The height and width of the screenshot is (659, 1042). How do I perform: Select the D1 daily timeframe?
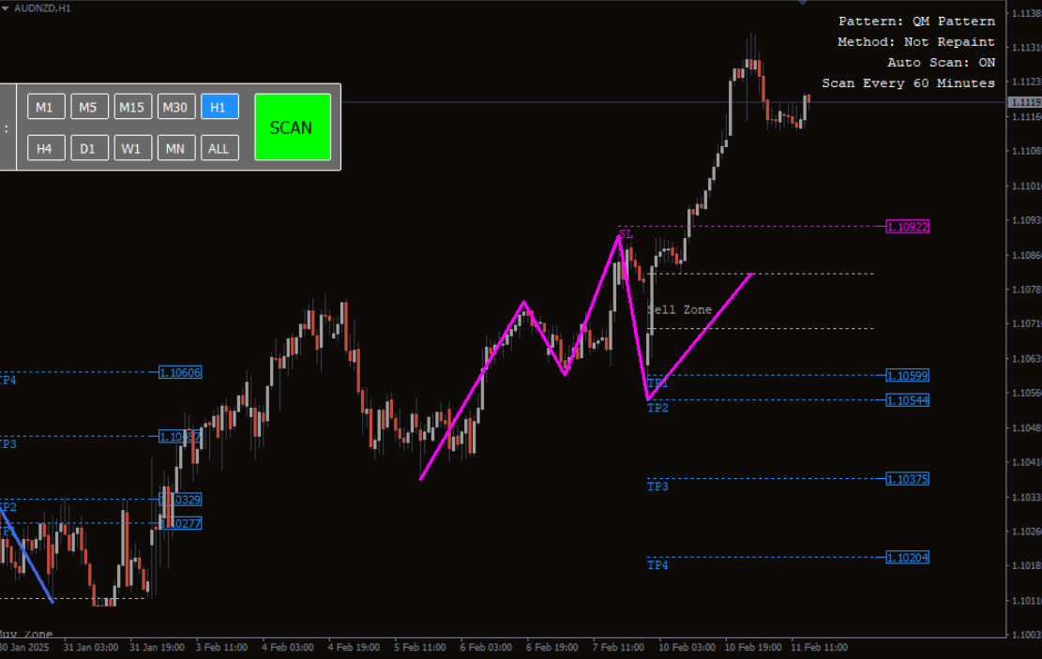tap(89, 148)
